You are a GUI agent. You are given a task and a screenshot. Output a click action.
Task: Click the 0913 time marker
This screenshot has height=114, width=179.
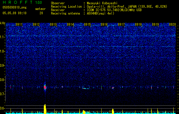click(53, 25)
